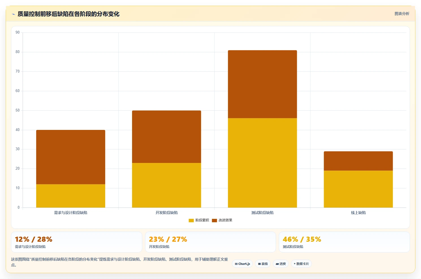Click the brown bar segment for 线上缺陷

[x=358, y=161]
